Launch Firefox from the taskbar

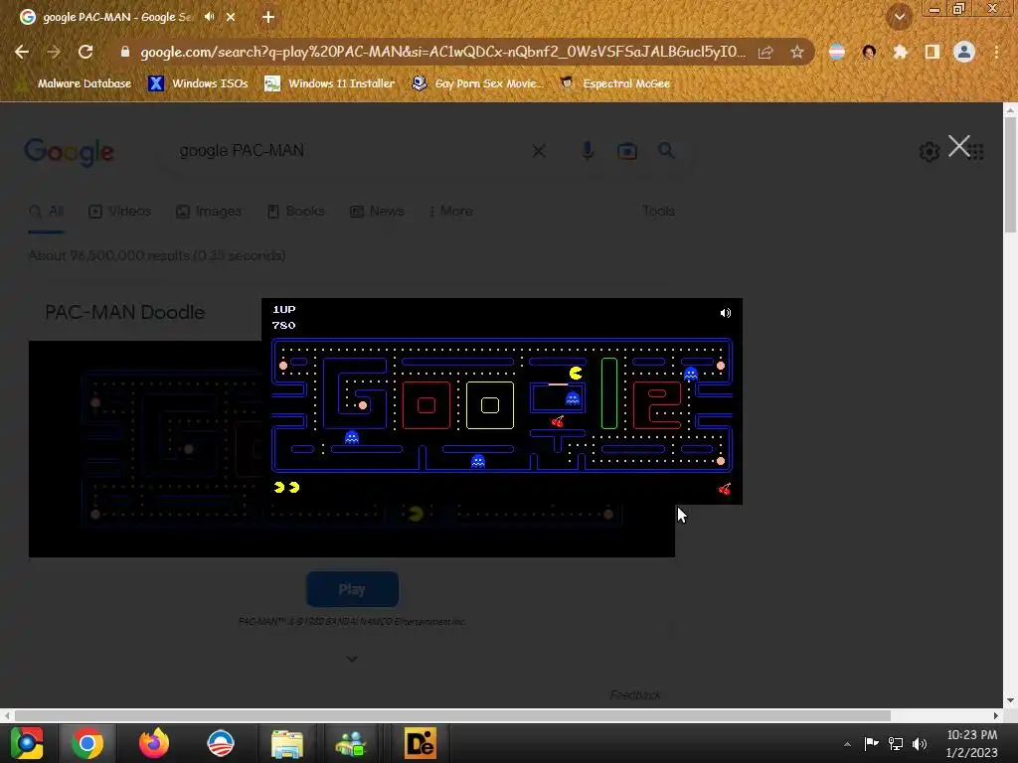click(154, 743)
